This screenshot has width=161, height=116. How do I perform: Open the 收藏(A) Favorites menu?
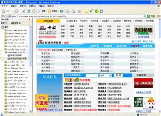tap(32, 6)
